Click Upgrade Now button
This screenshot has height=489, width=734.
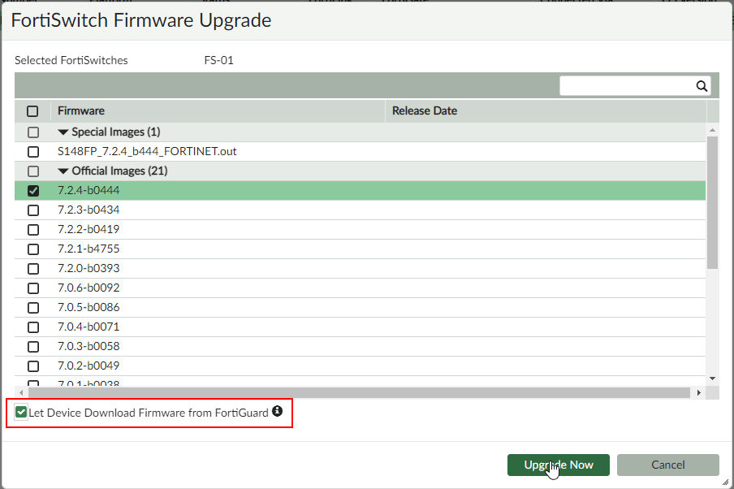coord(559,465)
